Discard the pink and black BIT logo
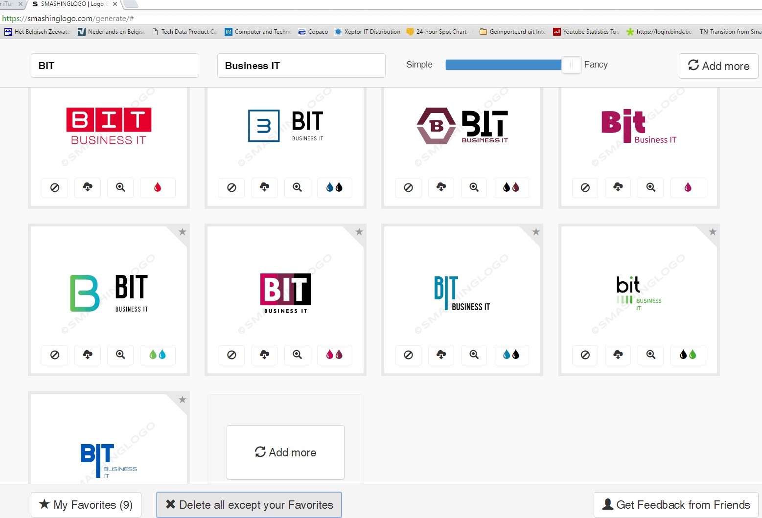 [231, 355]
